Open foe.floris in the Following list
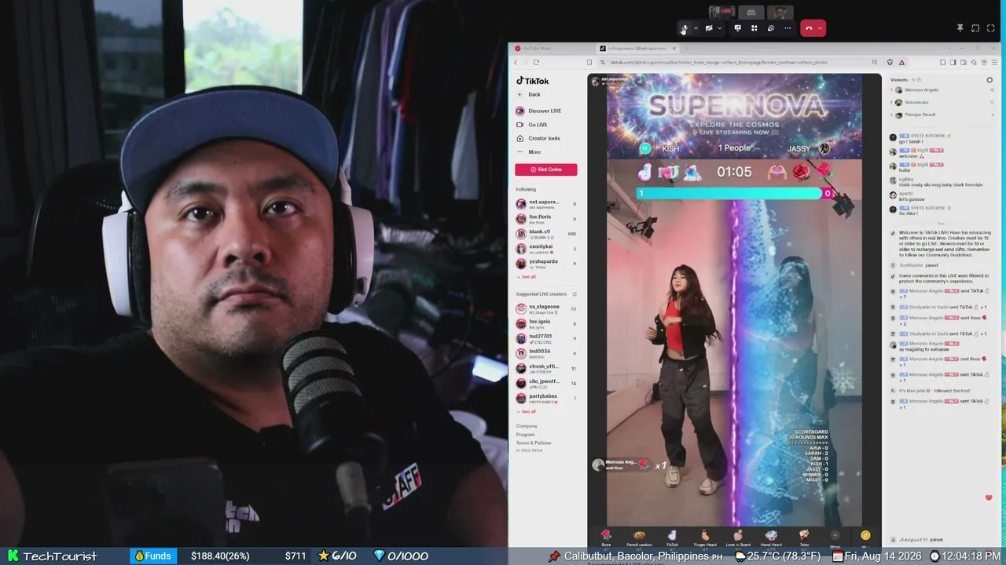The width and height of the screenshot is (1006, 565). click(545, 219)
